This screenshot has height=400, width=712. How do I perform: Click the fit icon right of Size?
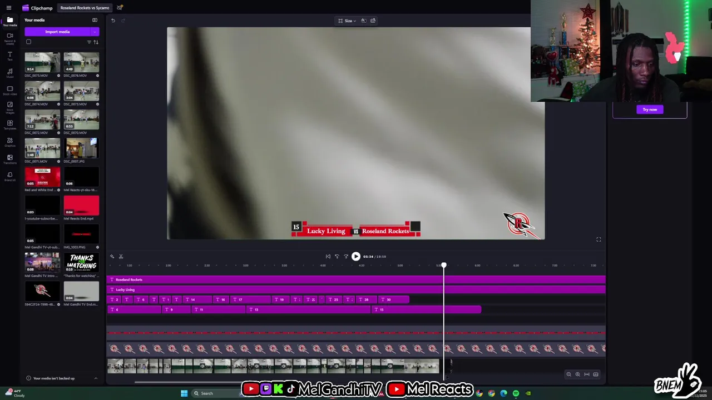[363, 21]
